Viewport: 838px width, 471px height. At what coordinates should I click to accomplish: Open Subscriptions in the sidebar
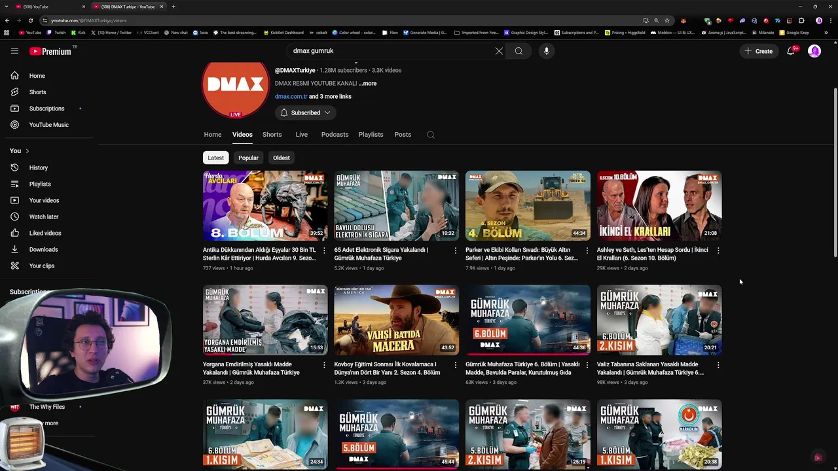click(x=47, y=109)
